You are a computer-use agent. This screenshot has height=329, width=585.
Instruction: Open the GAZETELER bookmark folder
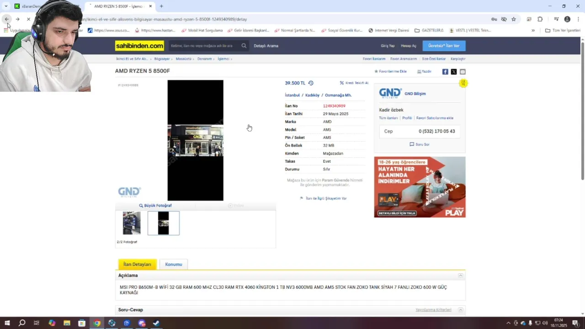[429, 30]
